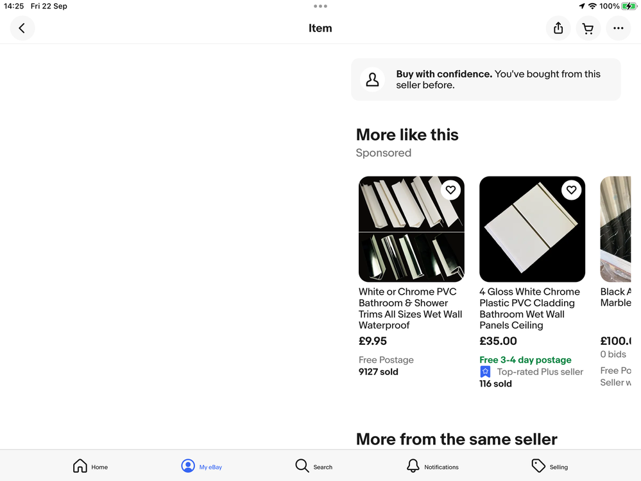Open White or Chrome PVC Trims listing title
Image resolution: width=641 pixels, height=481 pixels.
tap(410, 308)
